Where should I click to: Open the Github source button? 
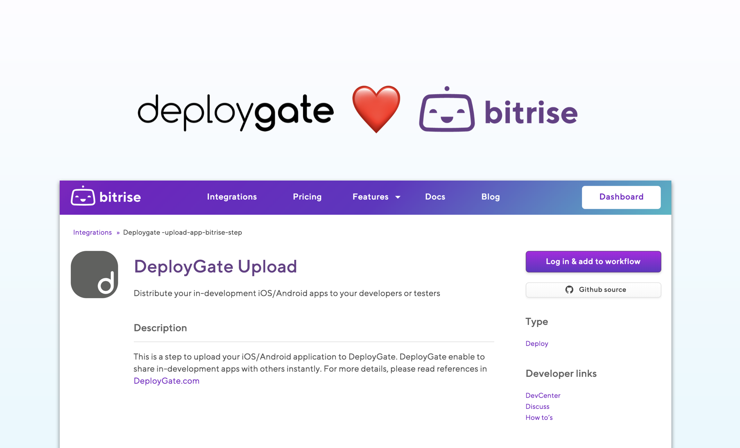pos(593,290)
